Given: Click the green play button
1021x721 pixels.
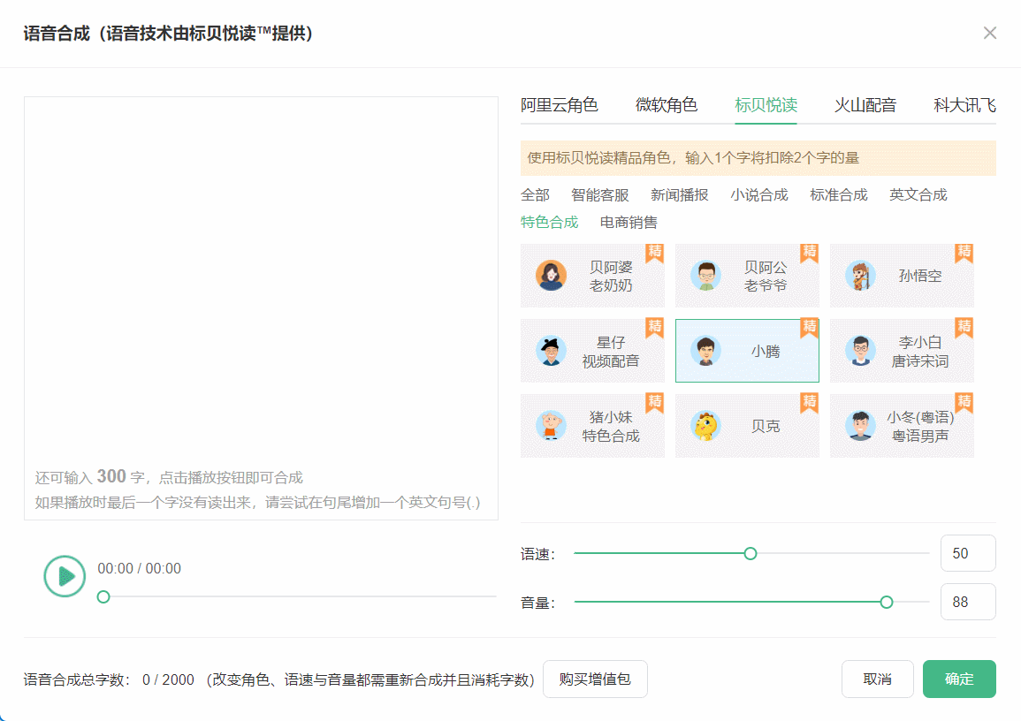Looking at the screenshot, I should (x=65, y=576).
